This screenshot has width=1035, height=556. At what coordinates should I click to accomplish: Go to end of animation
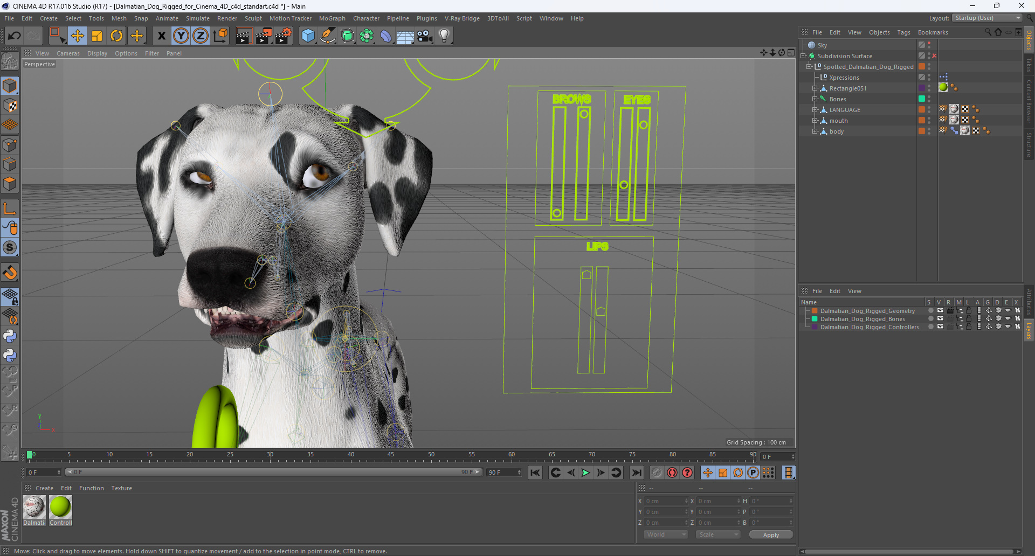637,472
